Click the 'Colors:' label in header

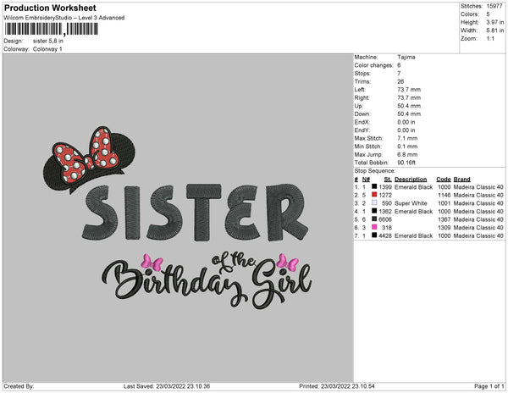point(469,14)
